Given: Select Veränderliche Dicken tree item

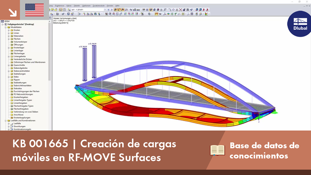Looking at the screenshot, I should (23, 59).
